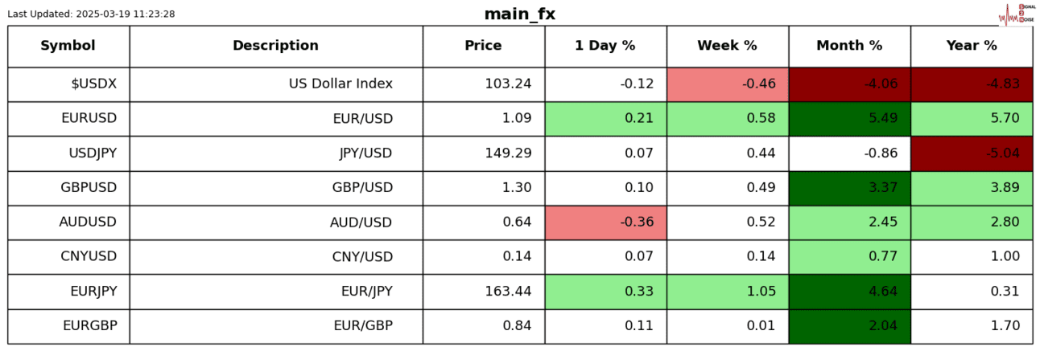Select the Month % column header
The image size is (1040, 351).
click(x=849, y=46)
